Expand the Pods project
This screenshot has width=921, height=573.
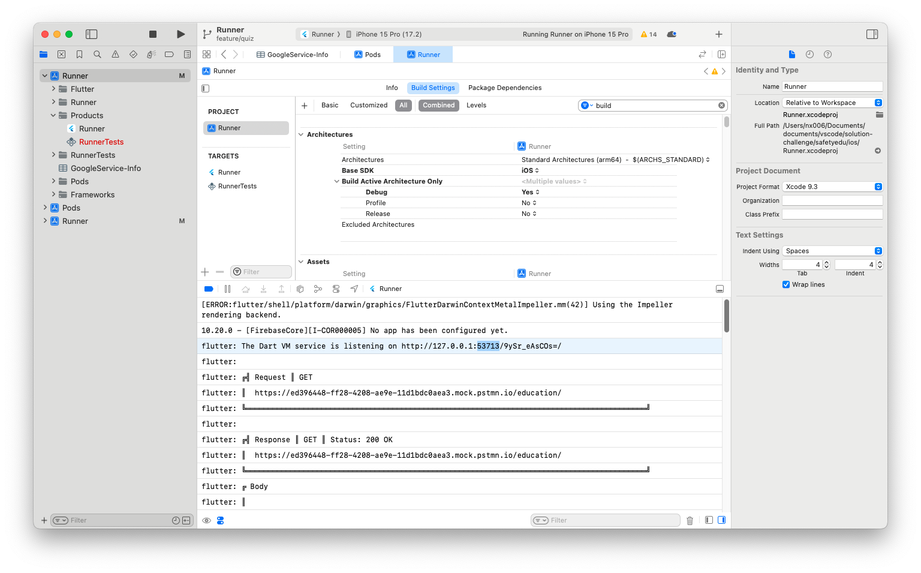pos(45,208)
